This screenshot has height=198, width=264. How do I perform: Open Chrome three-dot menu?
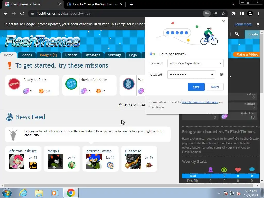pyautogui.click(x=258, y=13)
